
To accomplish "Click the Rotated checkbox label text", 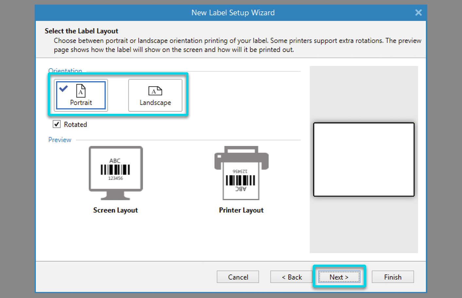I will [75, 125].
